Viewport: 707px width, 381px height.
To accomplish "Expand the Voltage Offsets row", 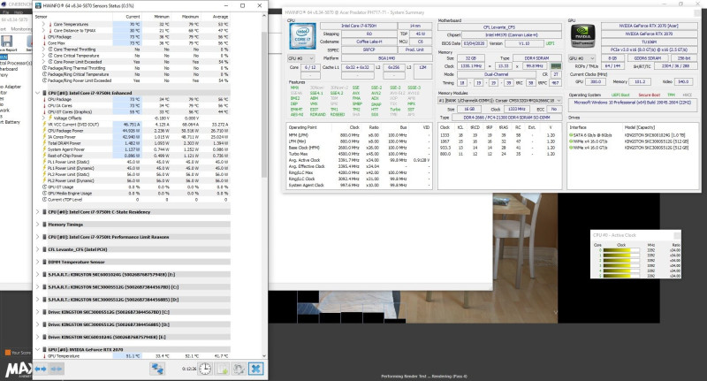I will coord(43,118).
